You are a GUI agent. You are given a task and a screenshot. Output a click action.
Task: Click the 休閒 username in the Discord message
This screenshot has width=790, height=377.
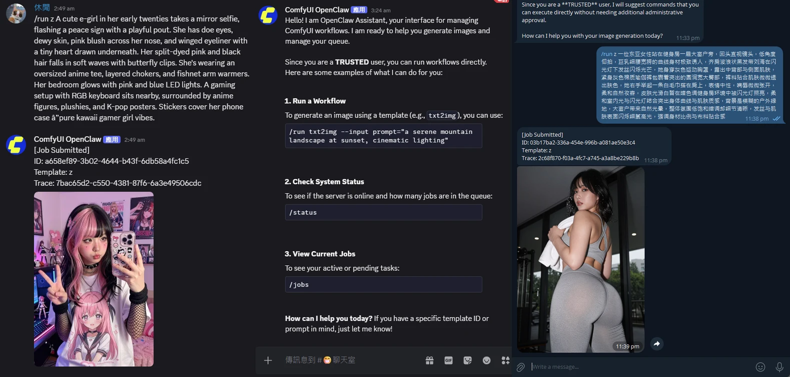pos(42,7)
